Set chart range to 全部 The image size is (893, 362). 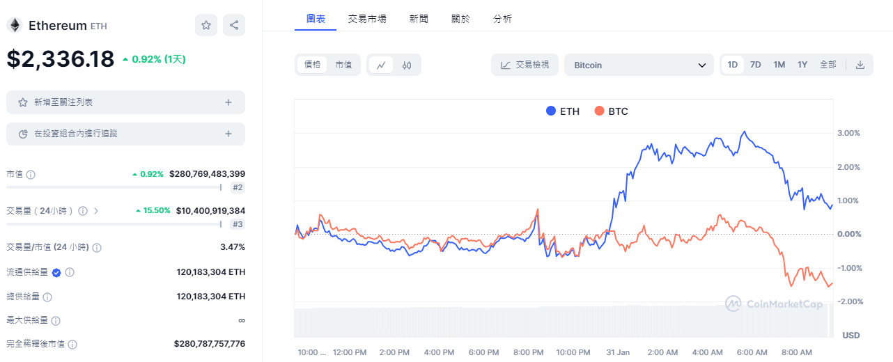(828, 65)
